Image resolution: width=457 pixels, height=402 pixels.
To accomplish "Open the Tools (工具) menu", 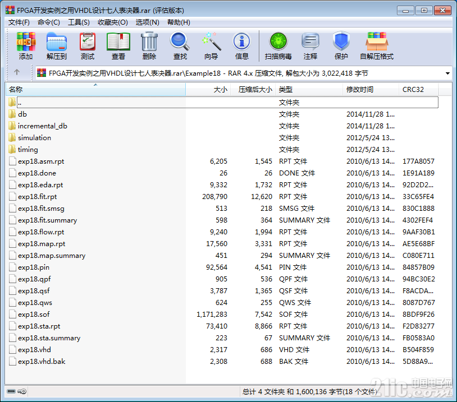I will 79,22.
